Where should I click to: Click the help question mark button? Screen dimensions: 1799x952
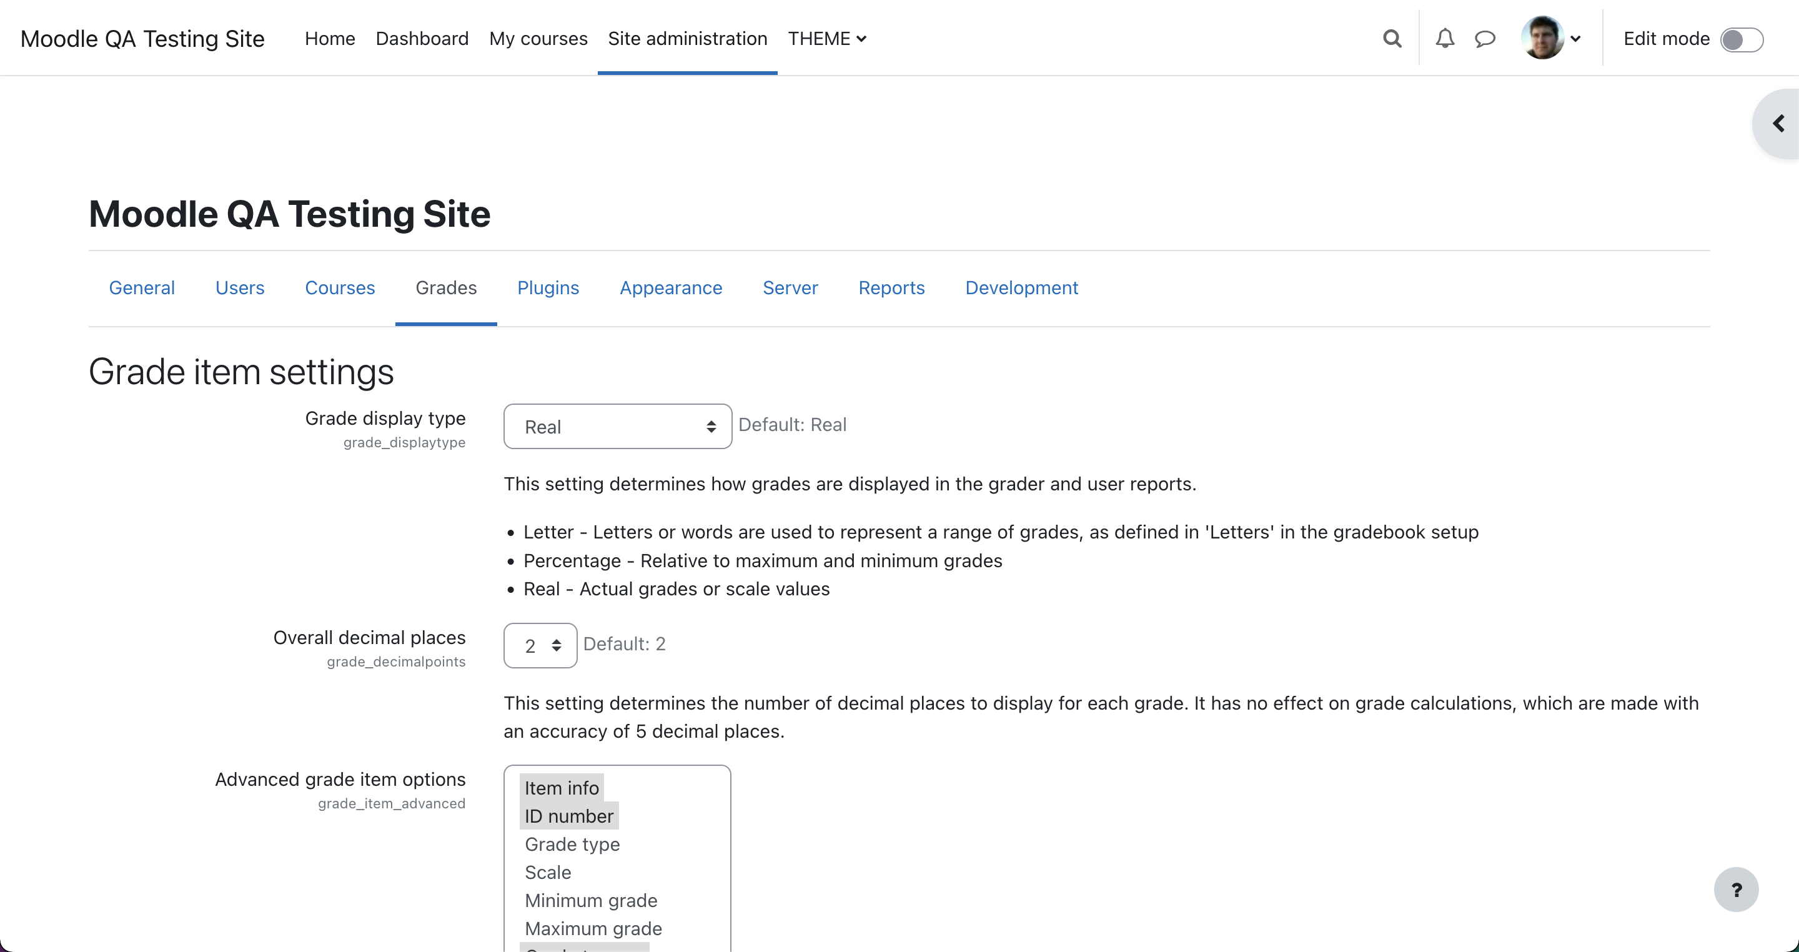pos(1736,889)
